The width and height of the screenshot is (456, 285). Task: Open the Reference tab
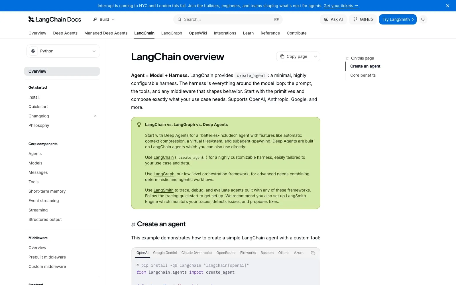tap(270, 33)
